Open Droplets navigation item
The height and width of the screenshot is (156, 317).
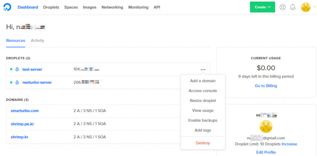(51, 7)
